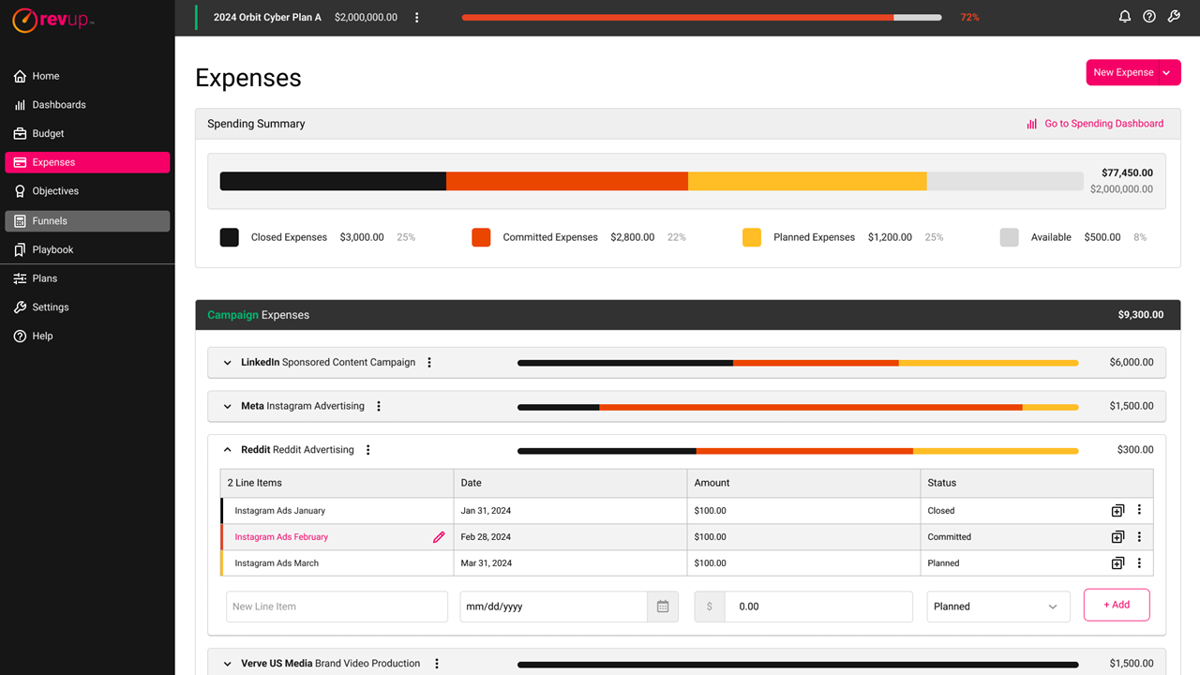The width and height of the screenshot is (1200, 675).
Task: Open the Funnels sidebar item
Action: pos(50,221)
